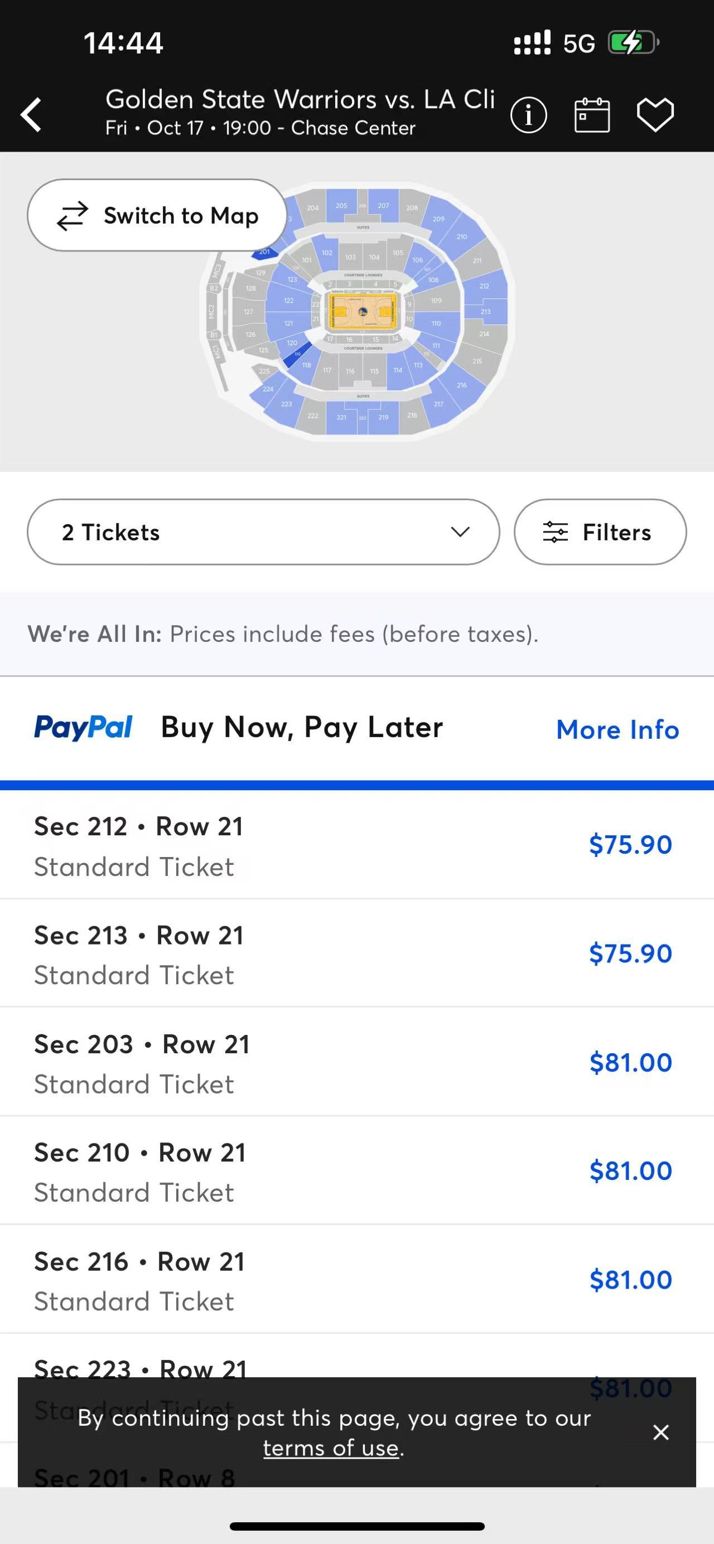714x1544 pixels.
Task: Tap the highlighted section 201 on seat map
Action: tap(265, 253)
